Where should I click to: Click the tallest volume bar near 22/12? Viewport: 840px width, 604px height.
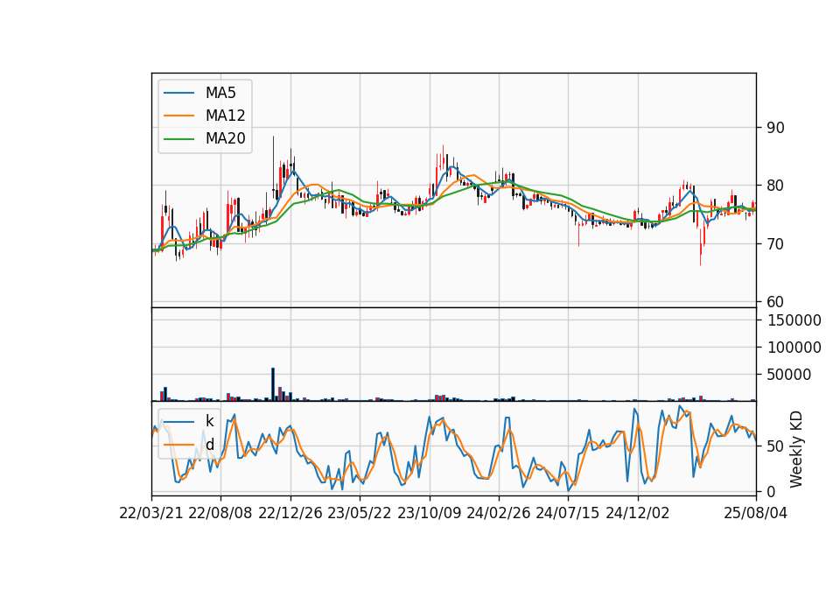273,384
